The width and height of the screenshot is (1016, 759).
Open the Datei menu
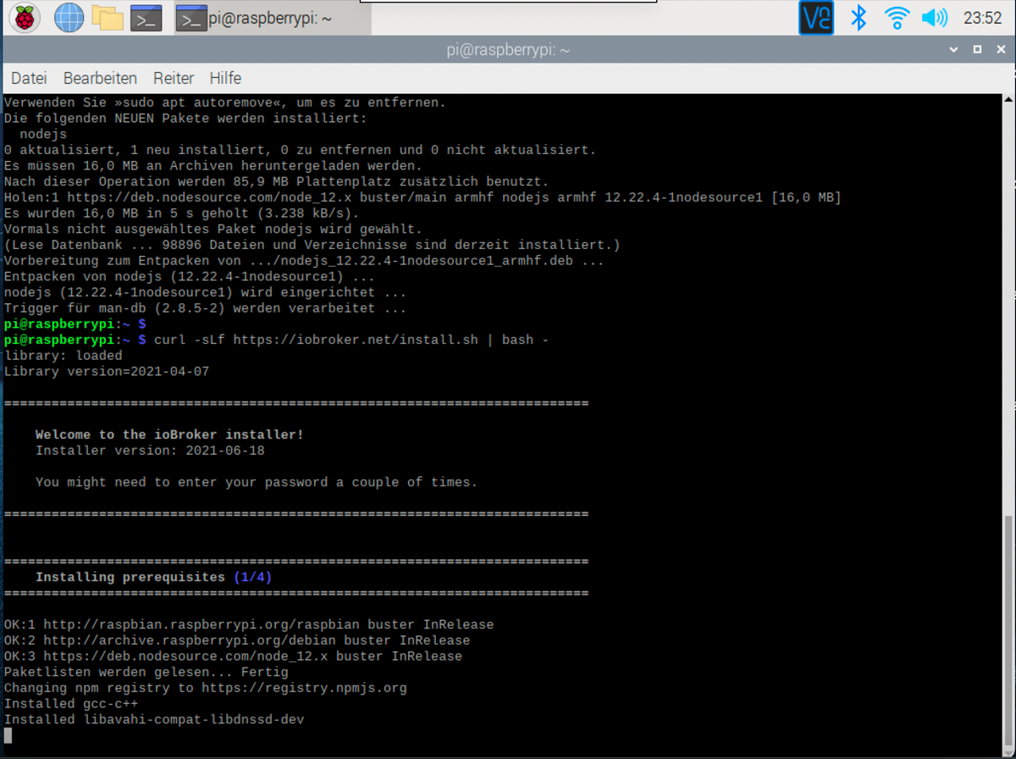(x=29, y=78)
